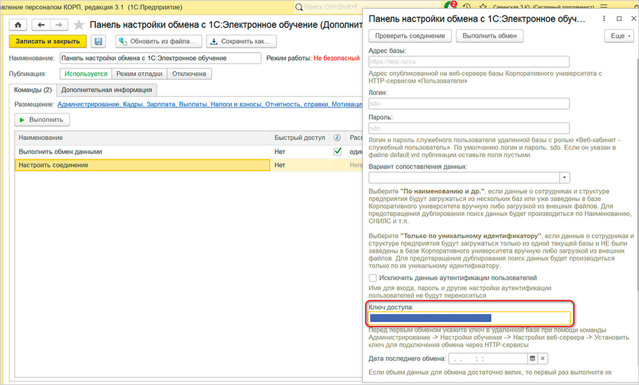
Task: Click the user name in top bar
Action: pyautogui.click(x=543, y=7)
